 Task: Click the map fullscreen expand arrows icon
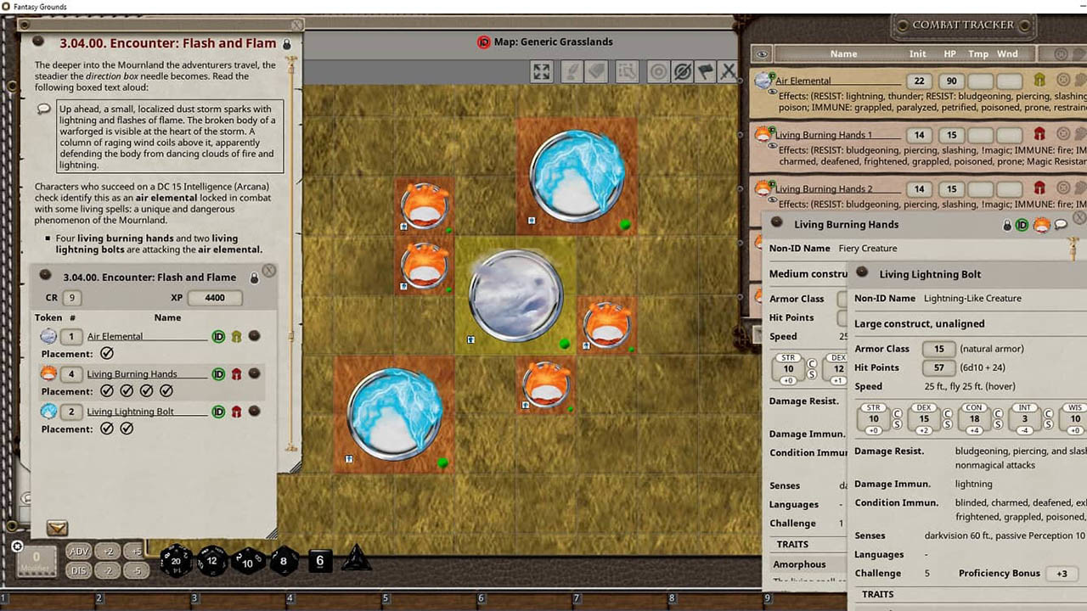click(x=542, y=72)
